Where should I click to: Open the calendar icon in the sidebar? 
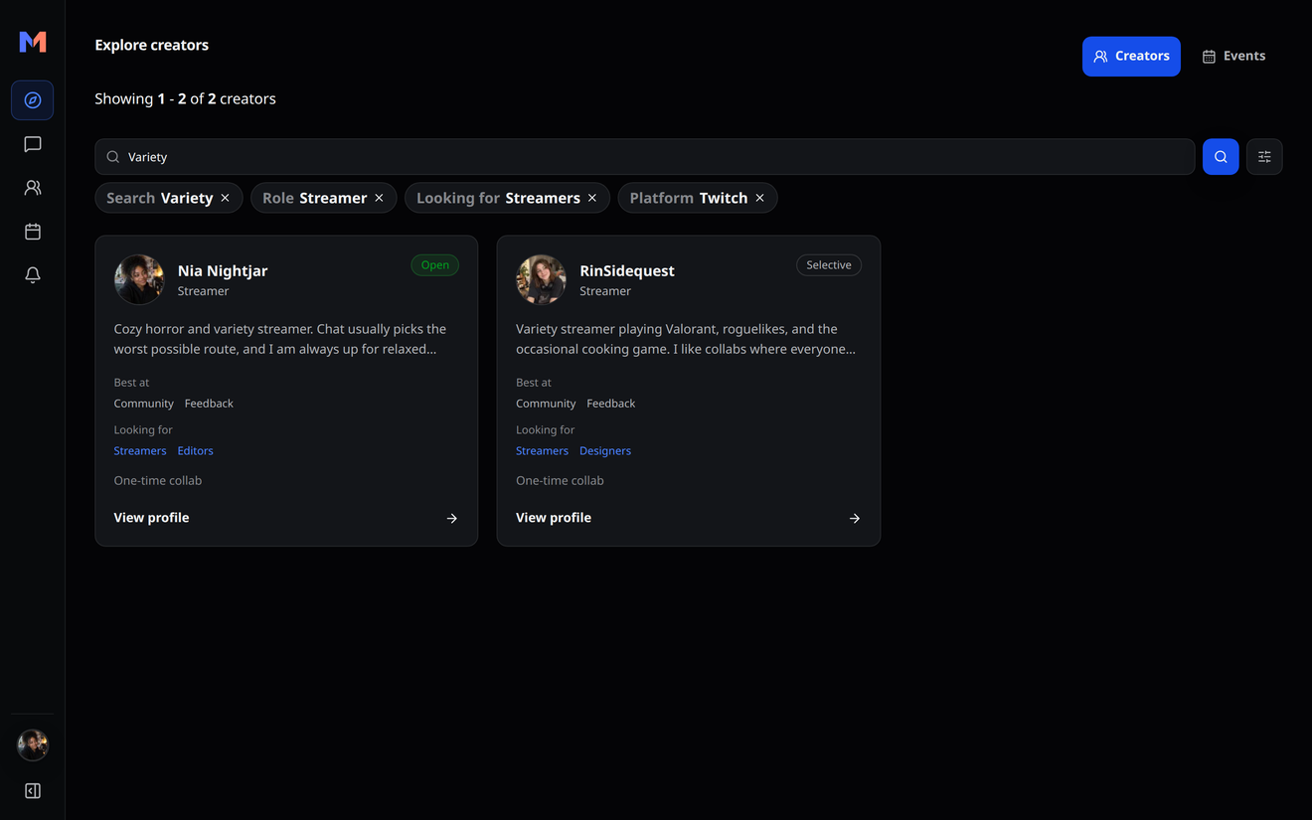click(x=33, y=232)
